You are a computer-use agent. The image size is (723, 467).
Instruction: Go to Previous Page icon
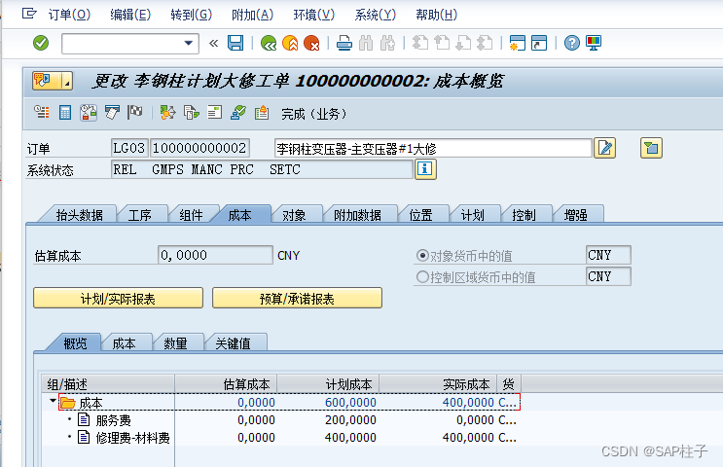(441, 44)
